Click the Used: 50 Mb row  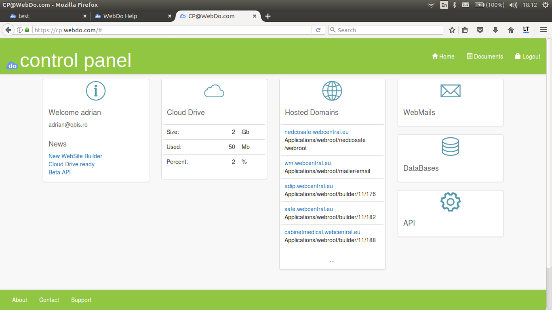tap(214, 147)
